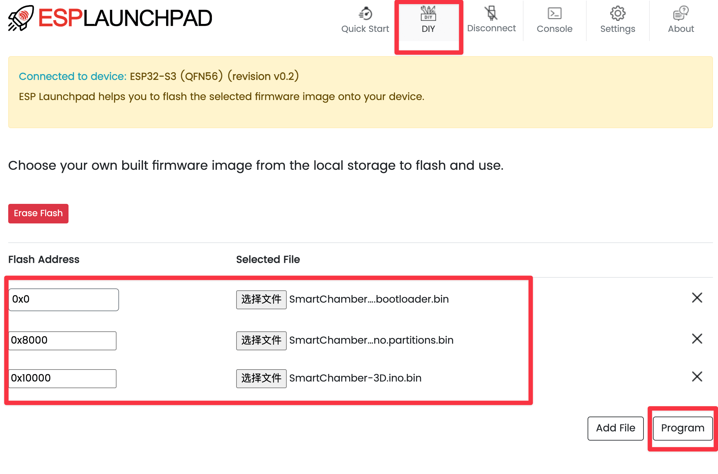Viewport: 718px width, 474px height.
Task: Click the Add File button
Action: 615,428
